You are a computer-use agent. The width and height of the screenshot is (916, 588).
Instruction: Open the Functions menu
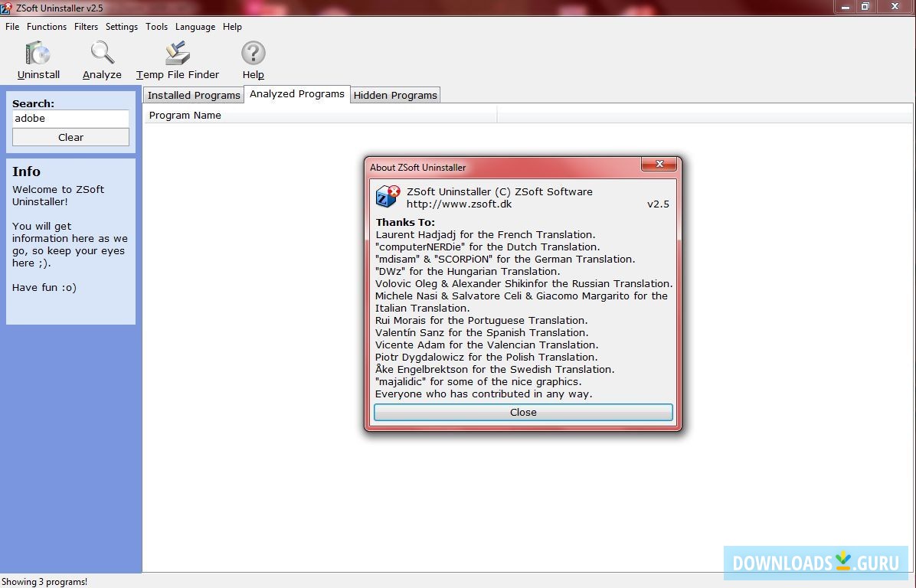46,27
